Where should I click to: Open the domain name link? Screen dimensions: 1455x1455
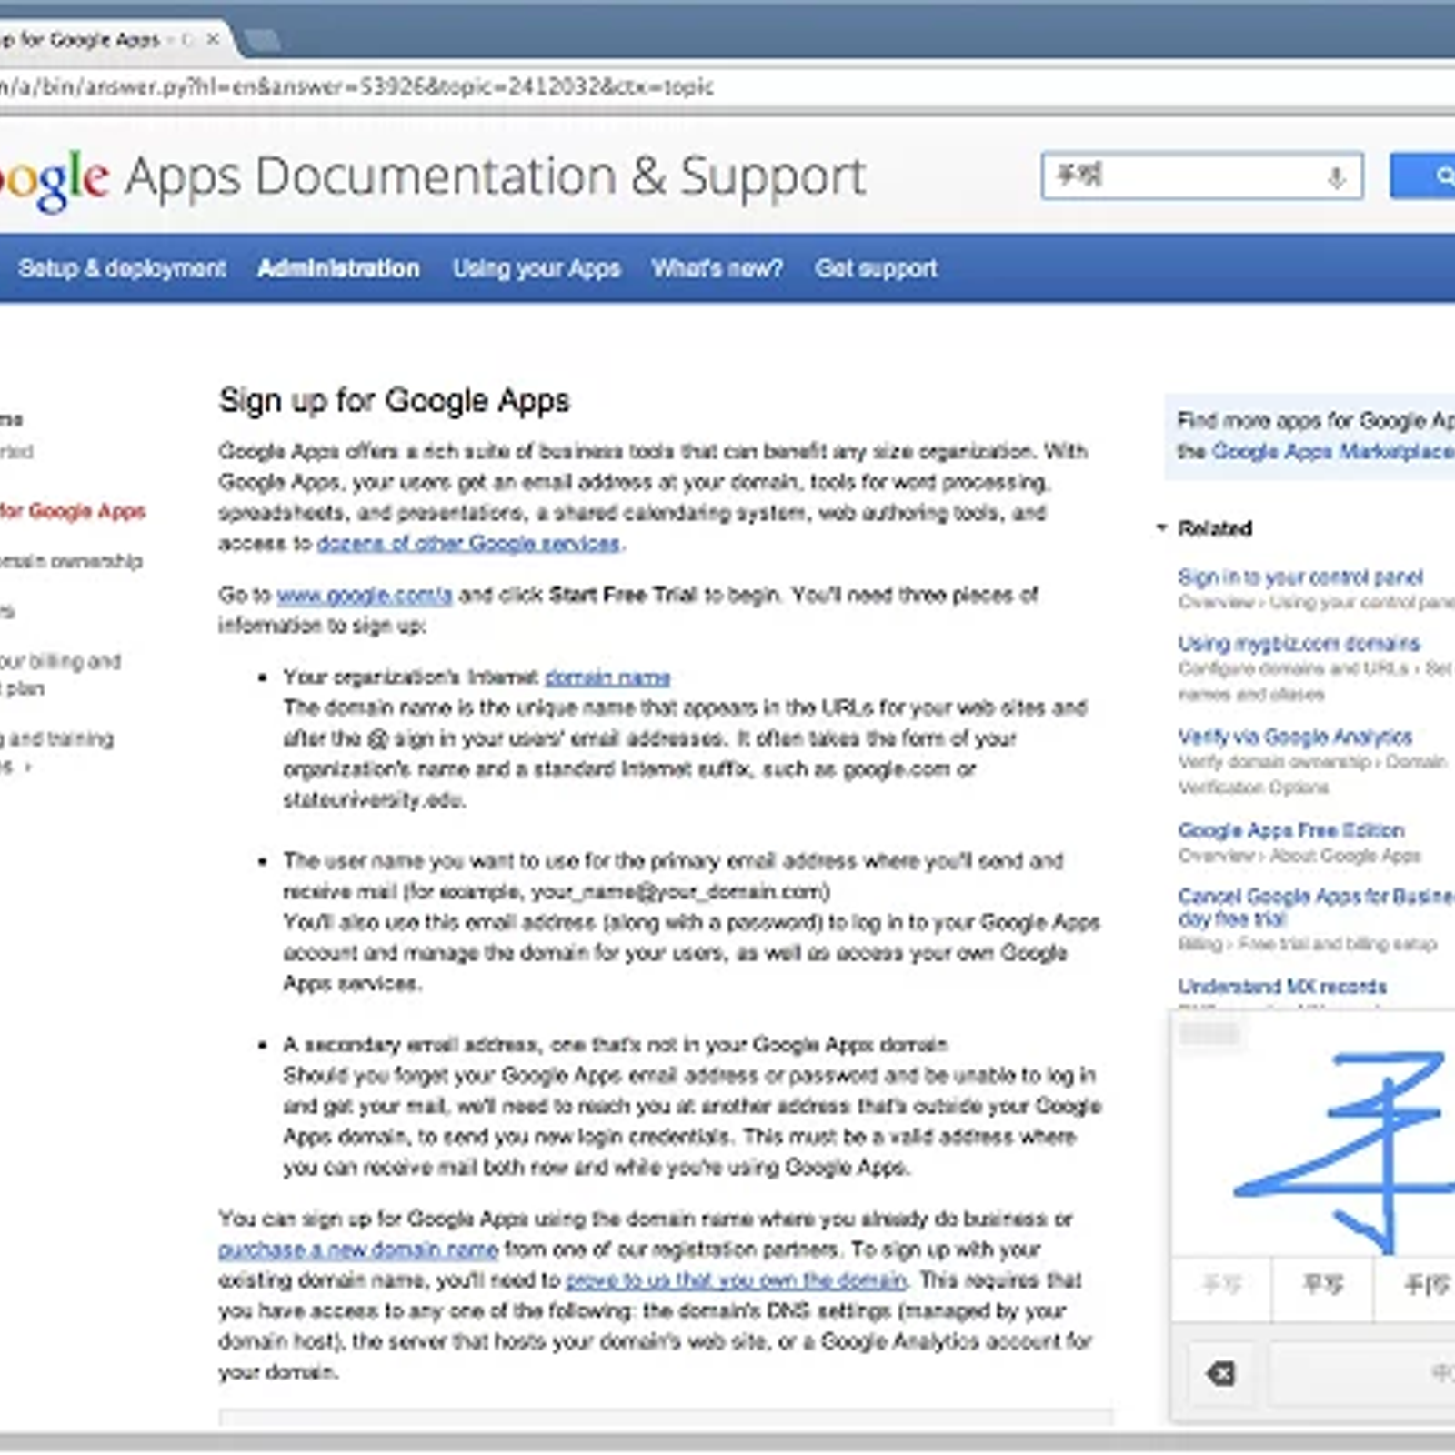(607, 677)
